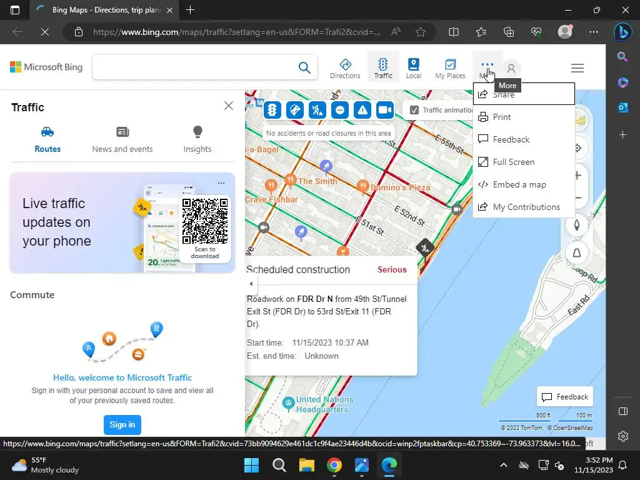
Task: Open Edge Settings and more menu
Action: coord(594,32)
